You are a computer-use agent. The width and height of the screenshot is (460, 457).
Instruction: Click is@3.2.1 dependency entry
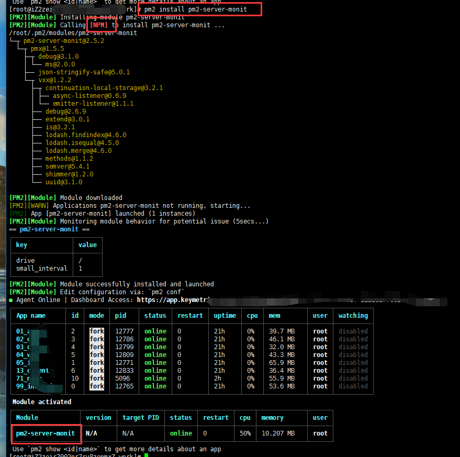60,127
